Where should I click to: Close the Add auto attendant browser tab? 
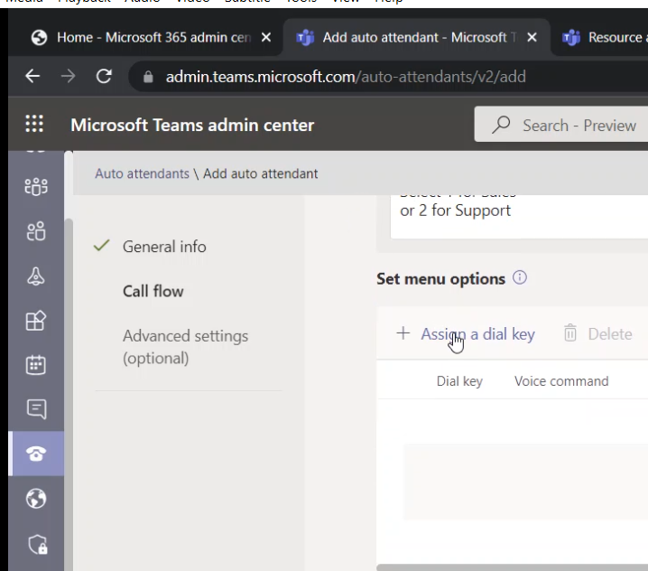pos(532,38)
